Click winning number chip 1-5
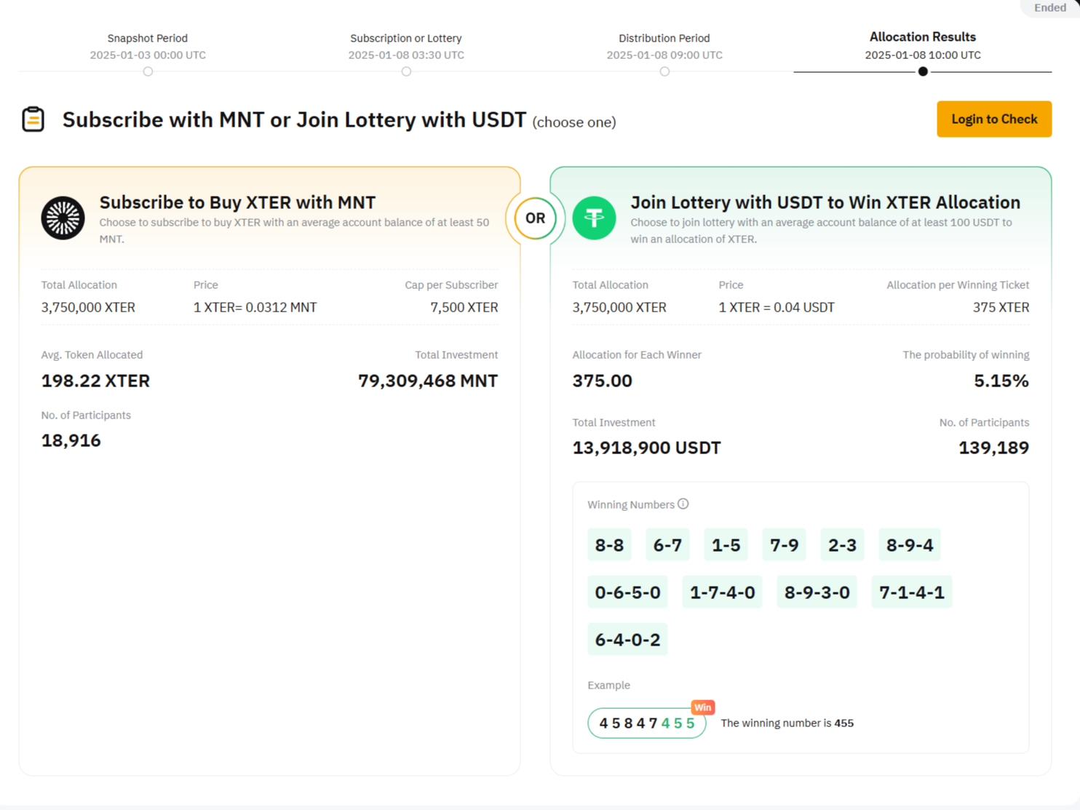1080x810 pixels. click(726, 544)
